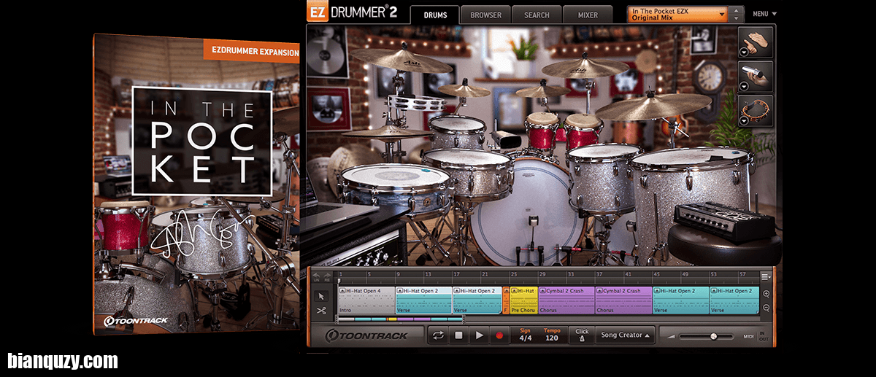Click the master volume slider knob
Viewport: 876px width, 377px height.
pyautogui.click(x=714, y=335)
